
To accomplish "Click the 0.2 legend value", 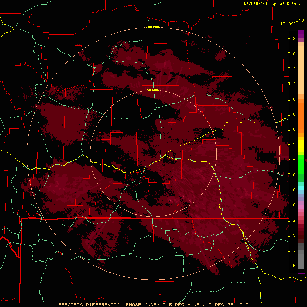I will click(x=292, y=220).
